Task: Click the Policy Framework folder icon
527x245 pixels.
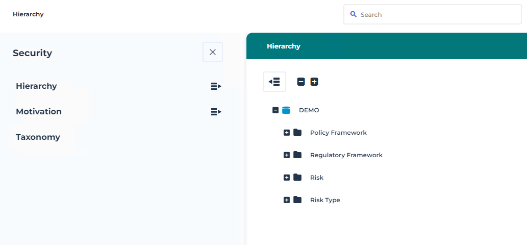Action: 297,133
